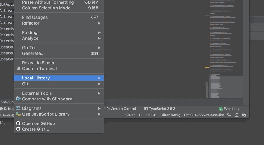Image resolution: width=264 pixels, height=145 pixels.
Task: Click the editor vertical scrollbar thumb
Action: pyautogui.click(x=207, y=90)
